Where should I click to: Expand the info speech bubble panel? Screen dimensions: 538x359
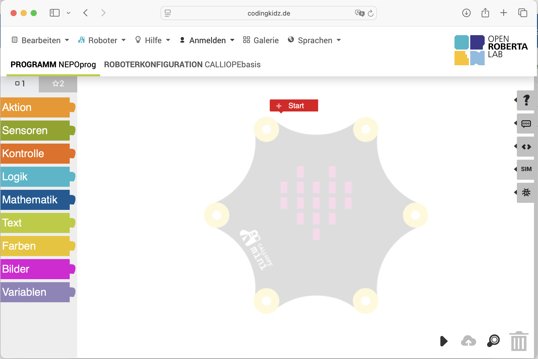525,124
